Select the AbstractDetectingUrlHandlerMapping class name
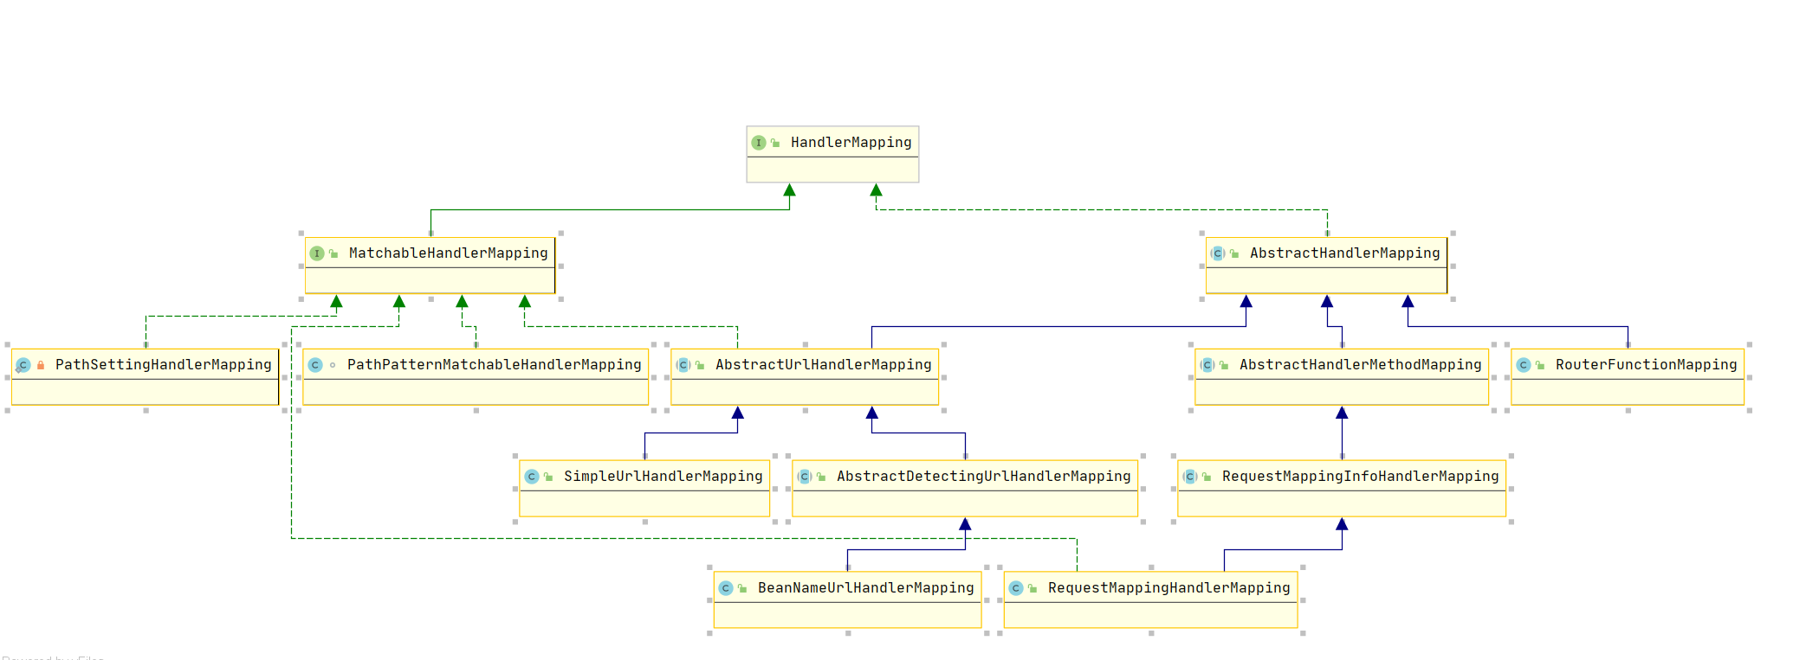The height and width of the screenshot is (660, 1819). [983, 477]
